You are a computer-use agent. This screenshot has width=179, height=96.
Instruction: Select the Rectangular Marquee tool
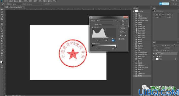2,12
